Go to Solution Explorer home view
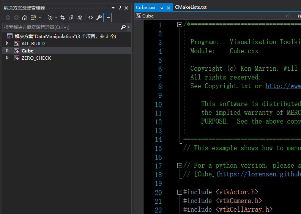Viewport: 301px width, 214px height. (x=25, y=18)
